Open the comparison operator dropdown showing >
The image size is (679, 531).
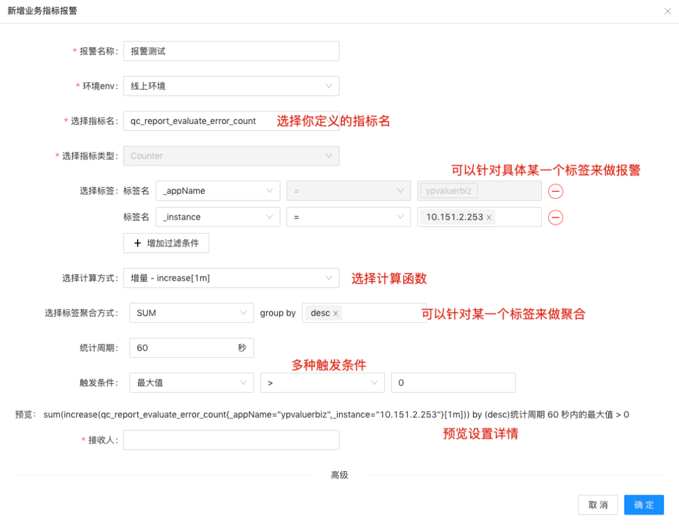322,383
